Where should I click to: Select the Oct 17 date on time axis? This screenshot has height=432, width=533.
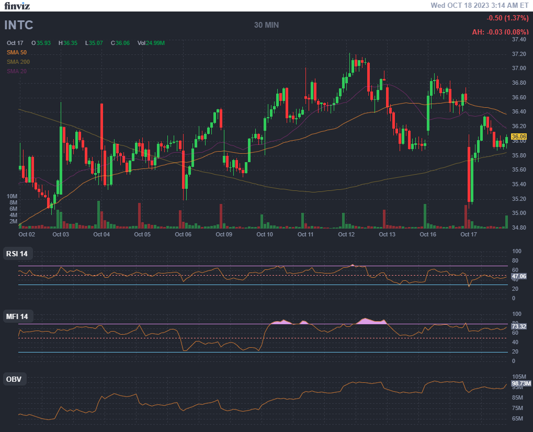point(469,235)
